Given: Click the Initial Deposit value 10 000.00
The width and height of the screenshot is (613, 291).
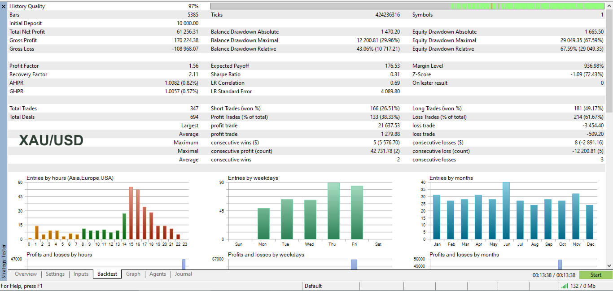Looking at the screenshot, I should tap(188, 23).
